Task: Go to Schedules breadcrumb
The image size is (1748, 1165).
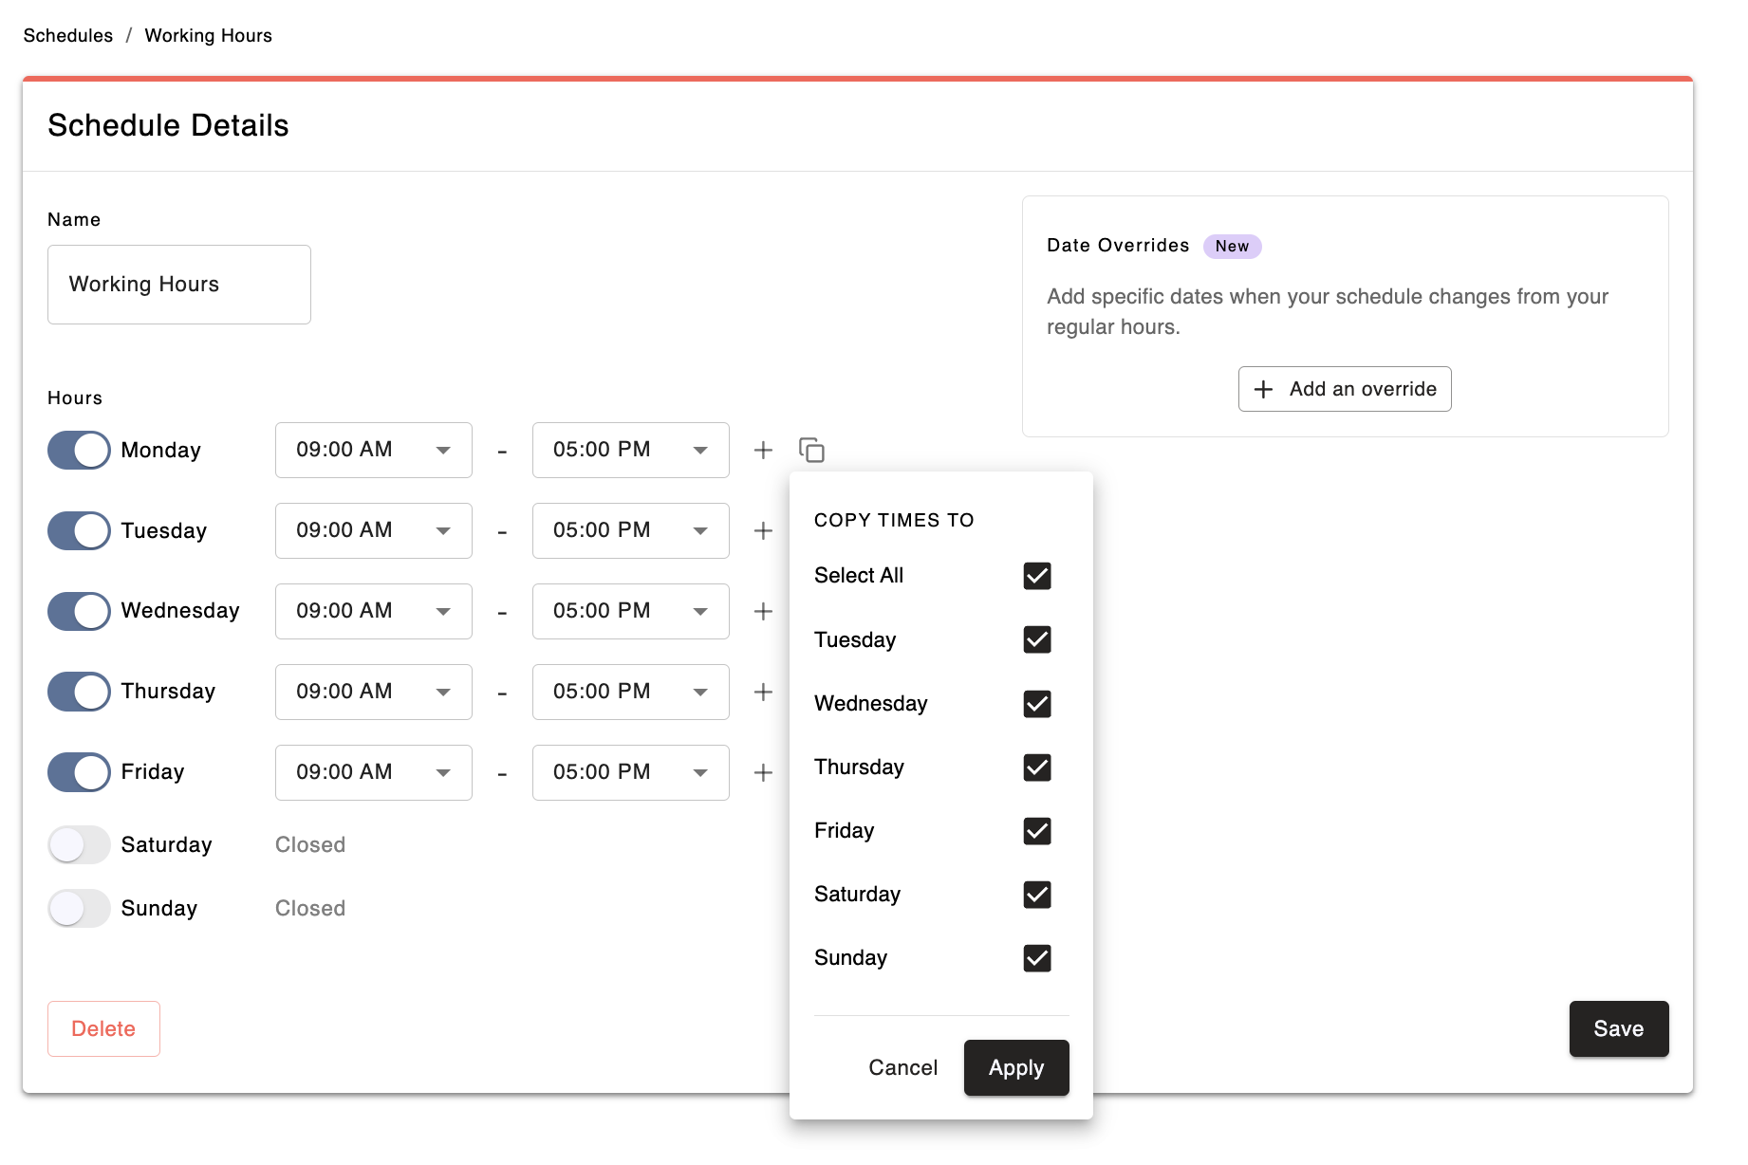Action: 68,35
